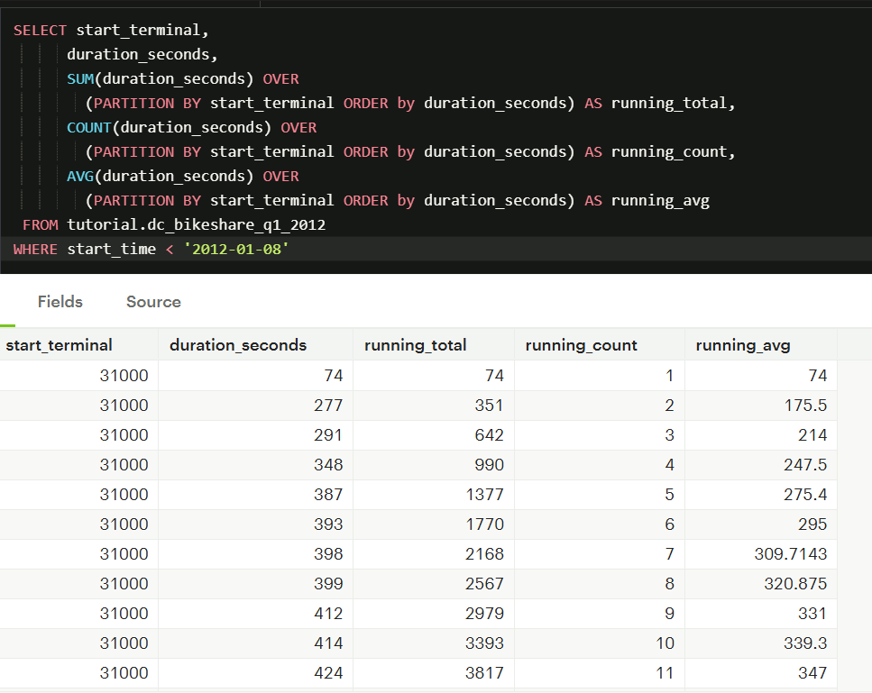The height and width of the screenshot is (693, 872).
Task: Select running_count cell 10
Action: click(600, 643)
